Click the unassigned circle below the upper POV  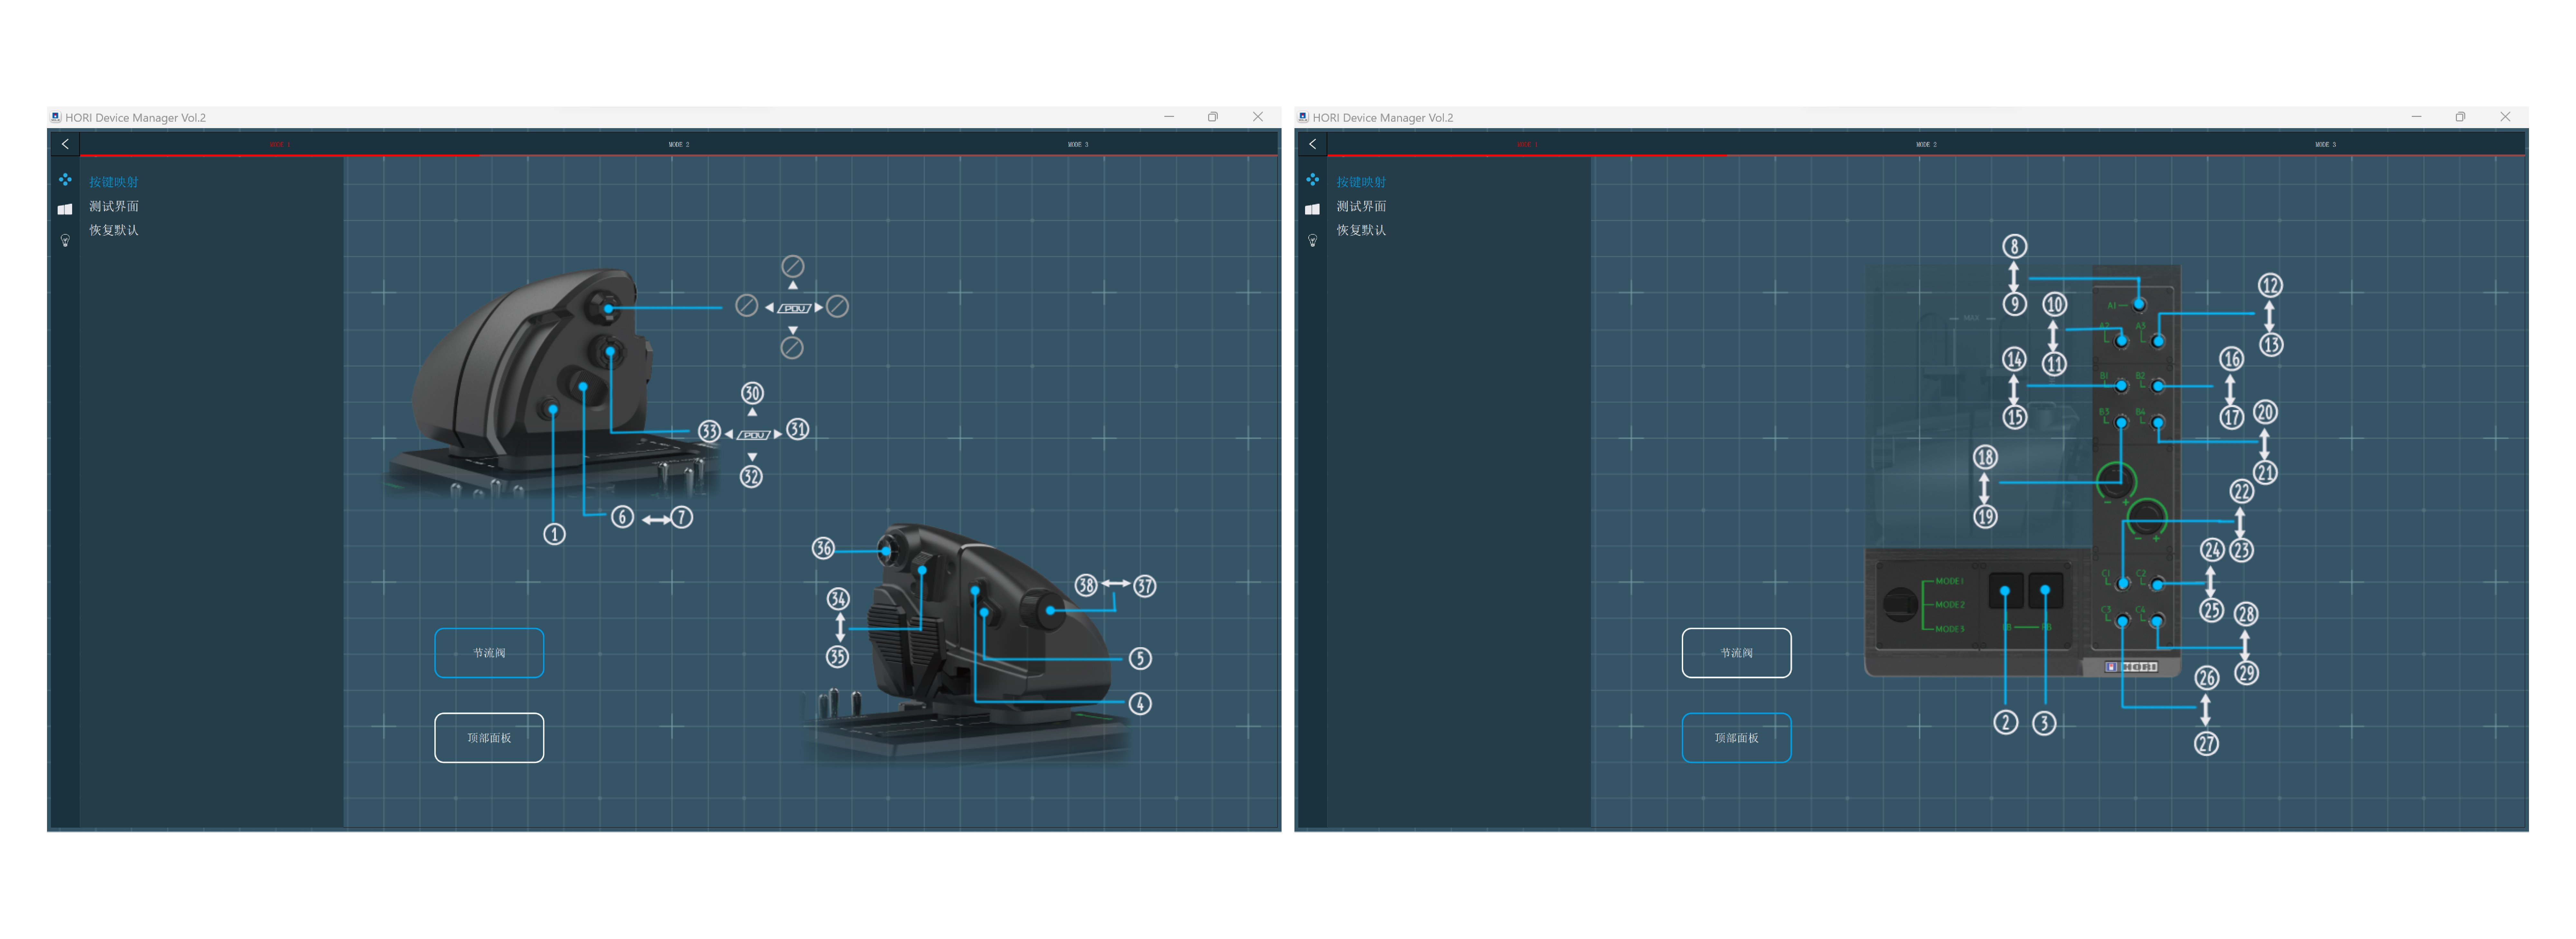coord(792,348)
